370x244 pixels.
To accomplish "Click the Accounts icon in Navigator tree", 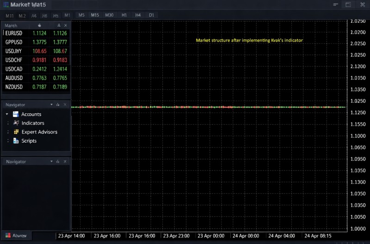I will tap(16, 114).
